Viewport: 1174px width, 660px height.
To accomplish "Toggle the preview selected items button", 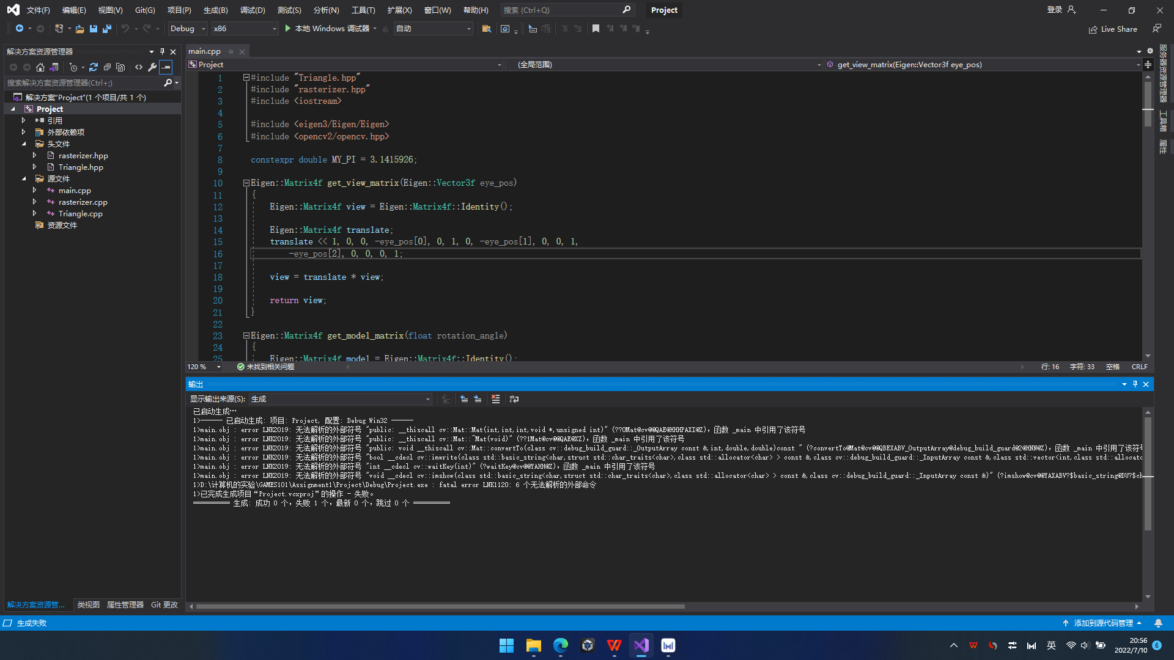I will coord(166,67).
